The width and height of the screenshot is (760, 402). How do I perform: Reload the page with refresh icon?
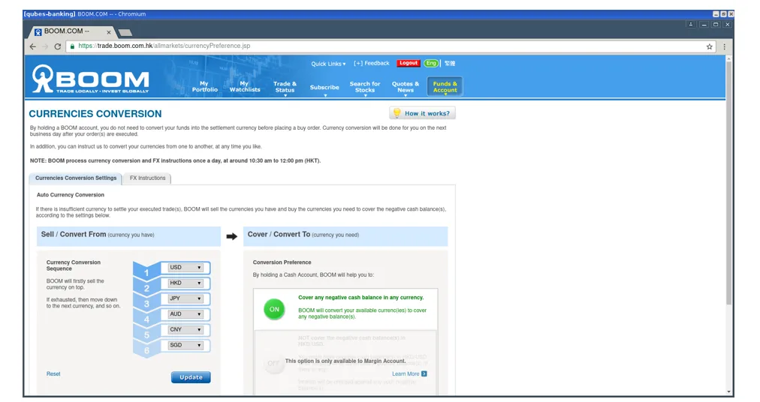point(58,46)
